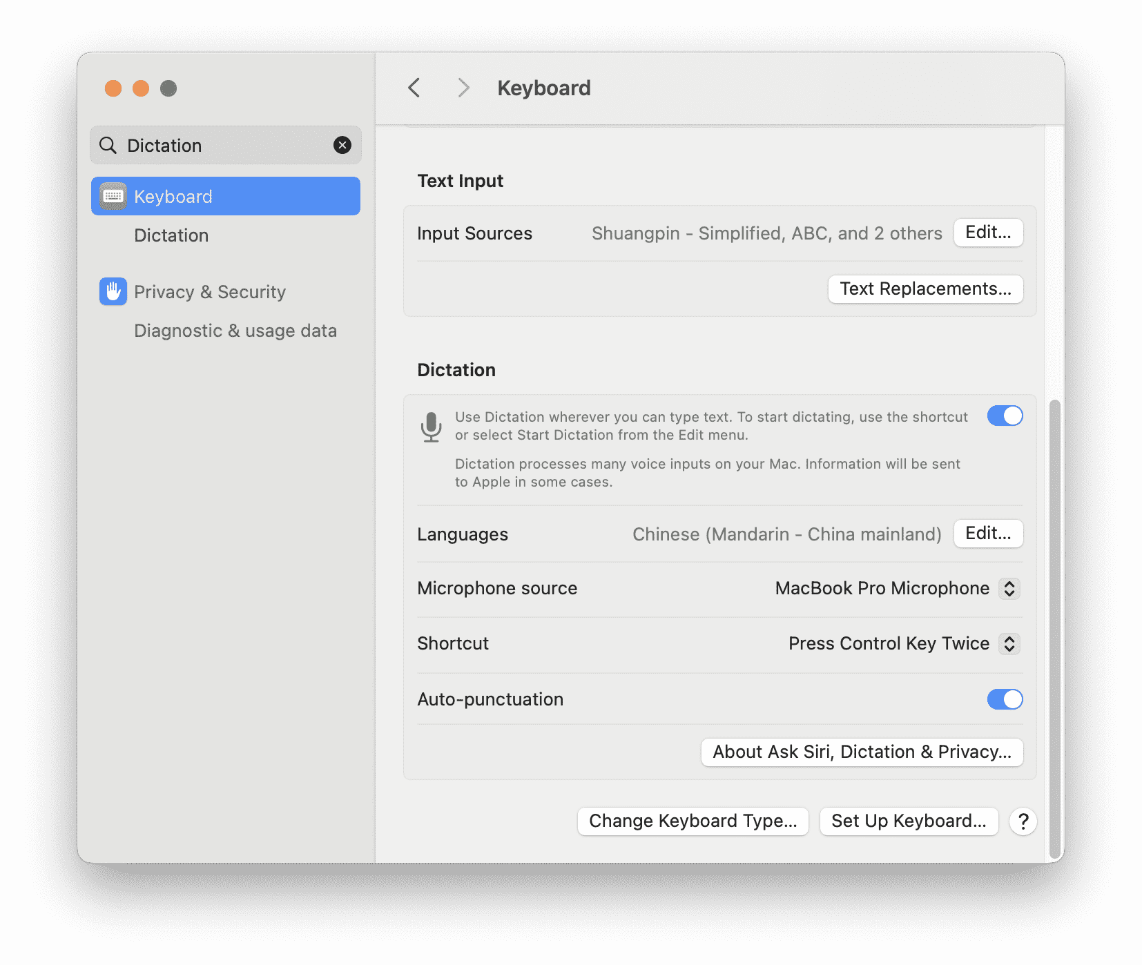Open the Microphone source dropdown
The height and width of the screenshot is (965, 1142).
point(1009,588)
